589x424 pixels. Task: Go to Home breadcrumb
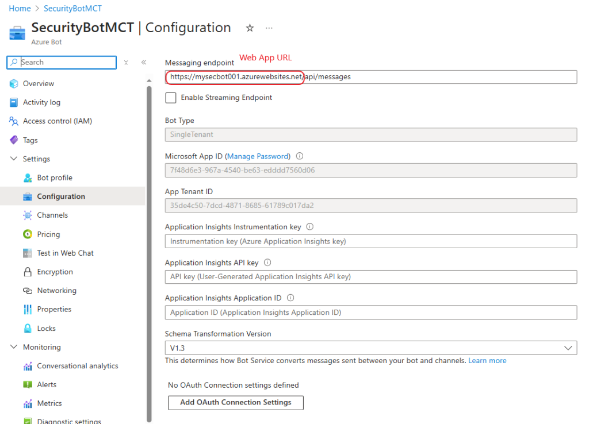[20, 9]
